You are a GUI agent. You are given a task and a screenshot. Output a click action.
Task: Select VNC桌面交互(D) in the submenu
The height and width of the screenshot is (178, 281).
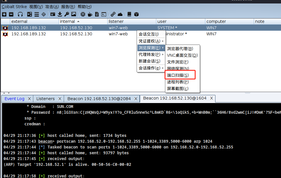coord(182,55)
